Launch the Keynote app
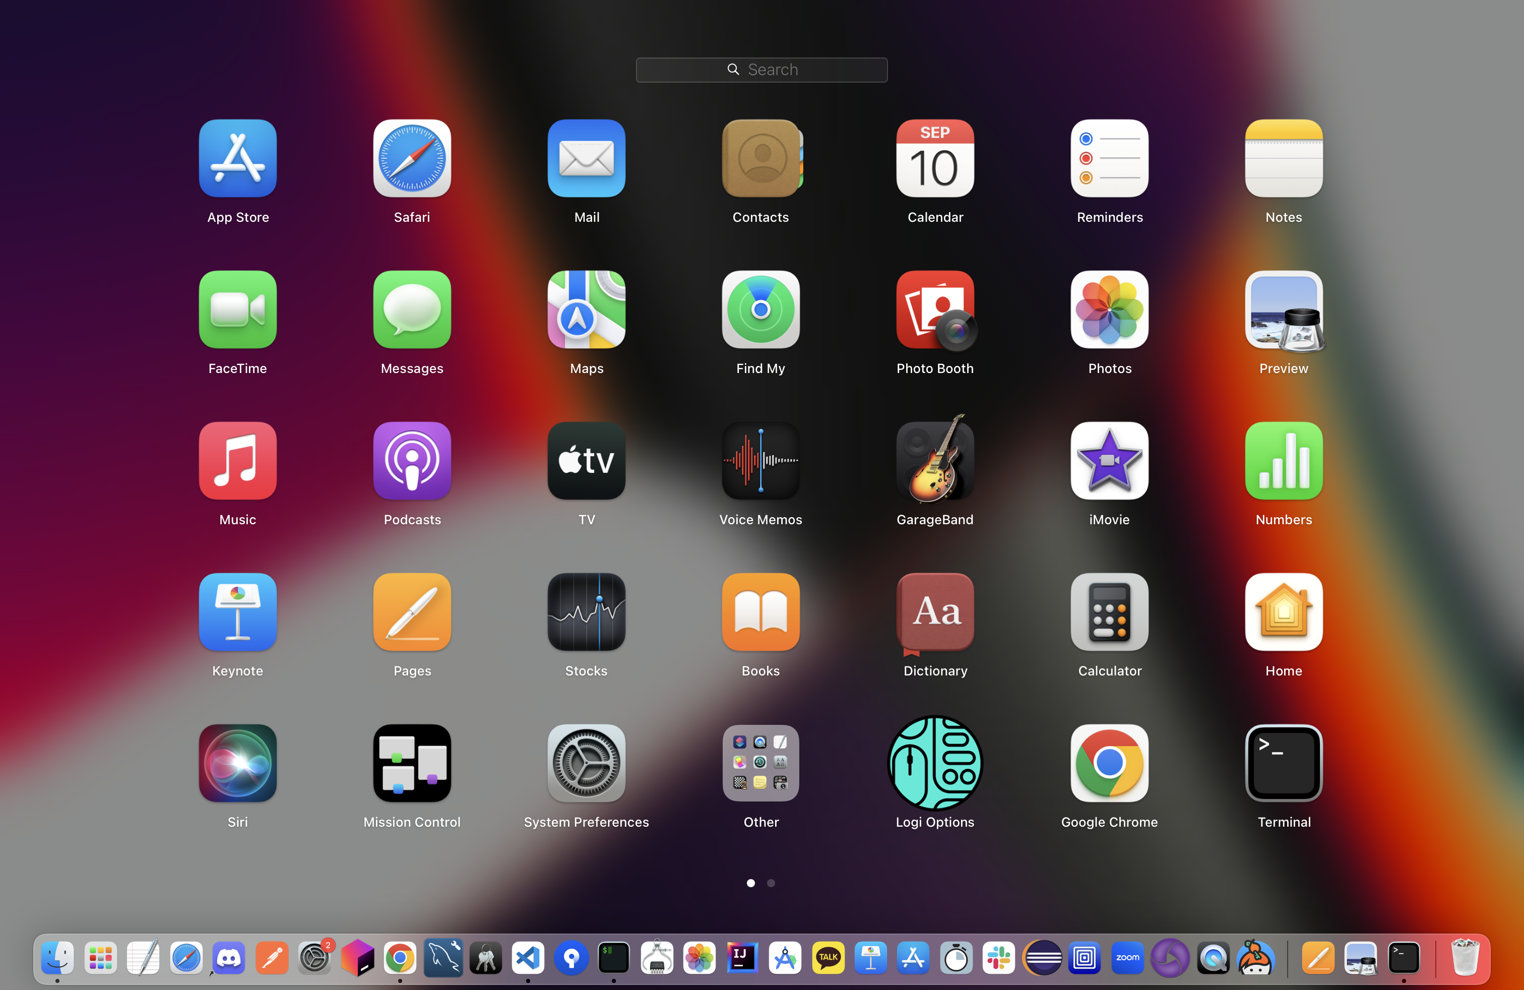Image resolution: width=1524 pixels, height=990 pixels. pos(237,612)
